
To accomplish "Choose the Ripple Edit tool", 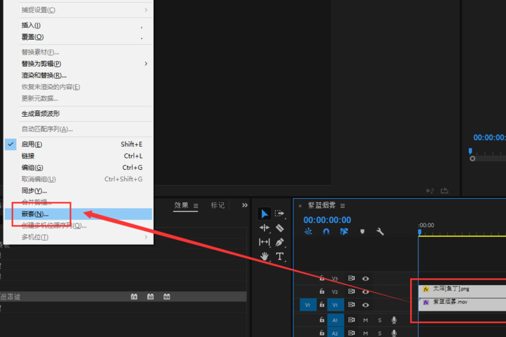I will pos(264,228).
